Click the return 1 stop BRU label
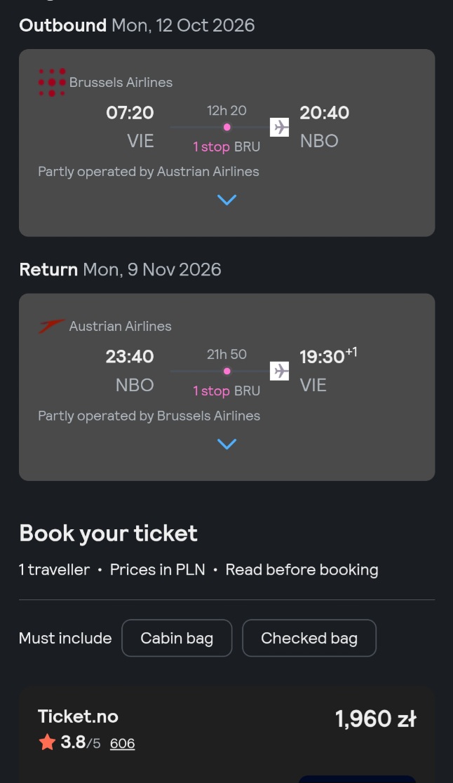The width and height of the screenshot is (453, 783). [x=226, y=391]
